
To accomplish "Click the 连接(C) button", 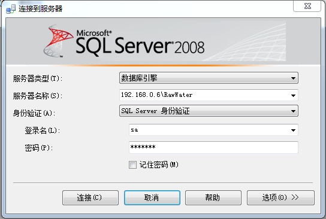I will pyautogui.click(x=90, y=197).
